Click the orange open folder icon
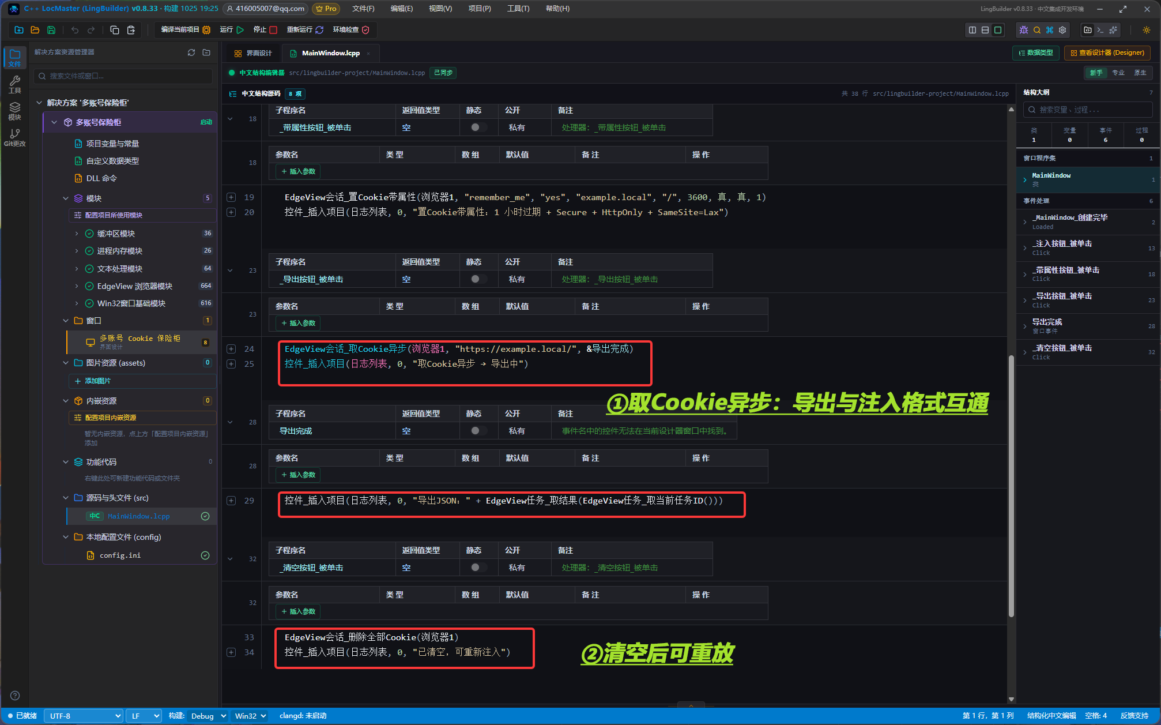Screen dimensions: 1161x725 point(35,30)
